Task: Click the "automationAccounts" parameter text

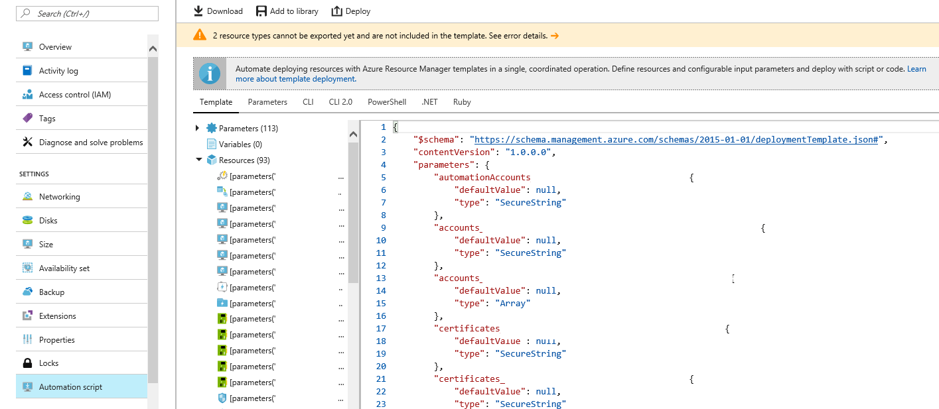Action: tap(482, 178)
